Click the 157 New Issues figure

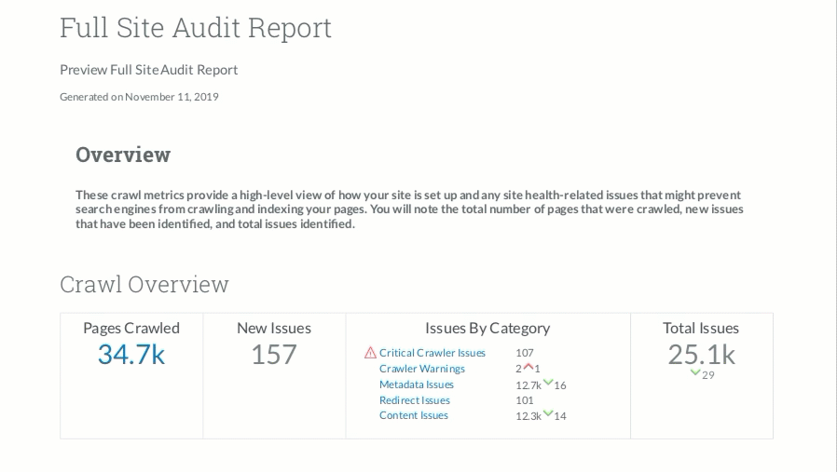coord(274,355)
